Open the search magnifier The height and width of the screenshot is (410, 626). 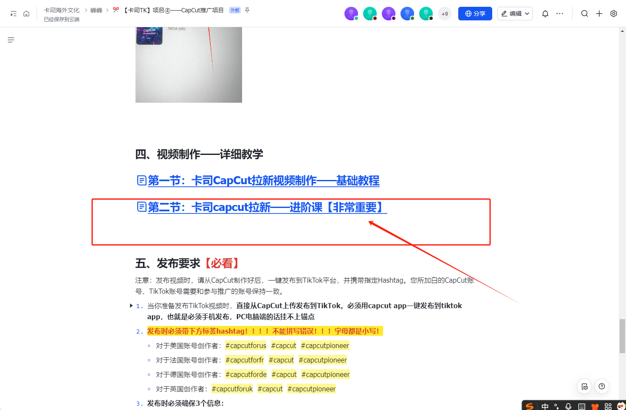pos(585,14)
